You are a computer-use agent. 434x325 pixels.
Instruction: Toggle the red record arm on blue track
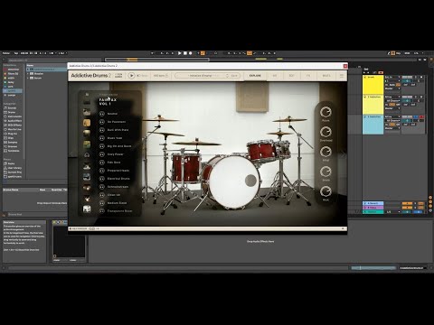tap(421, 116)
